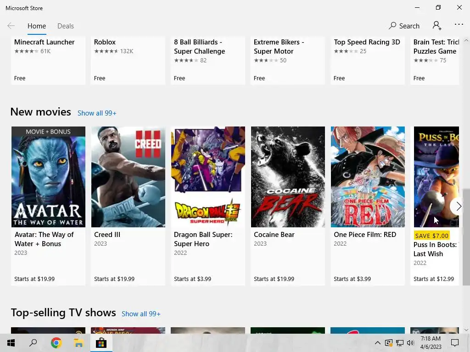This screenshot has width=470, height=352.
Task: Open One Piece Film: RED poster
Action: [368, 177]
